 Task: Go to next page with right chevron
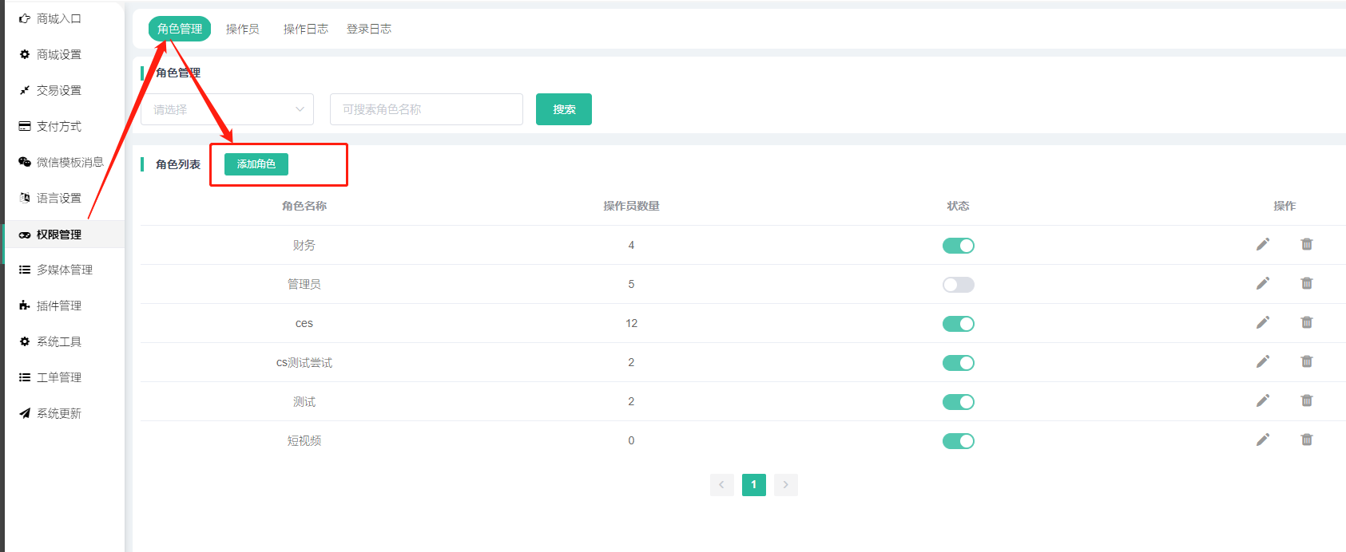click(x=785, y=485)
